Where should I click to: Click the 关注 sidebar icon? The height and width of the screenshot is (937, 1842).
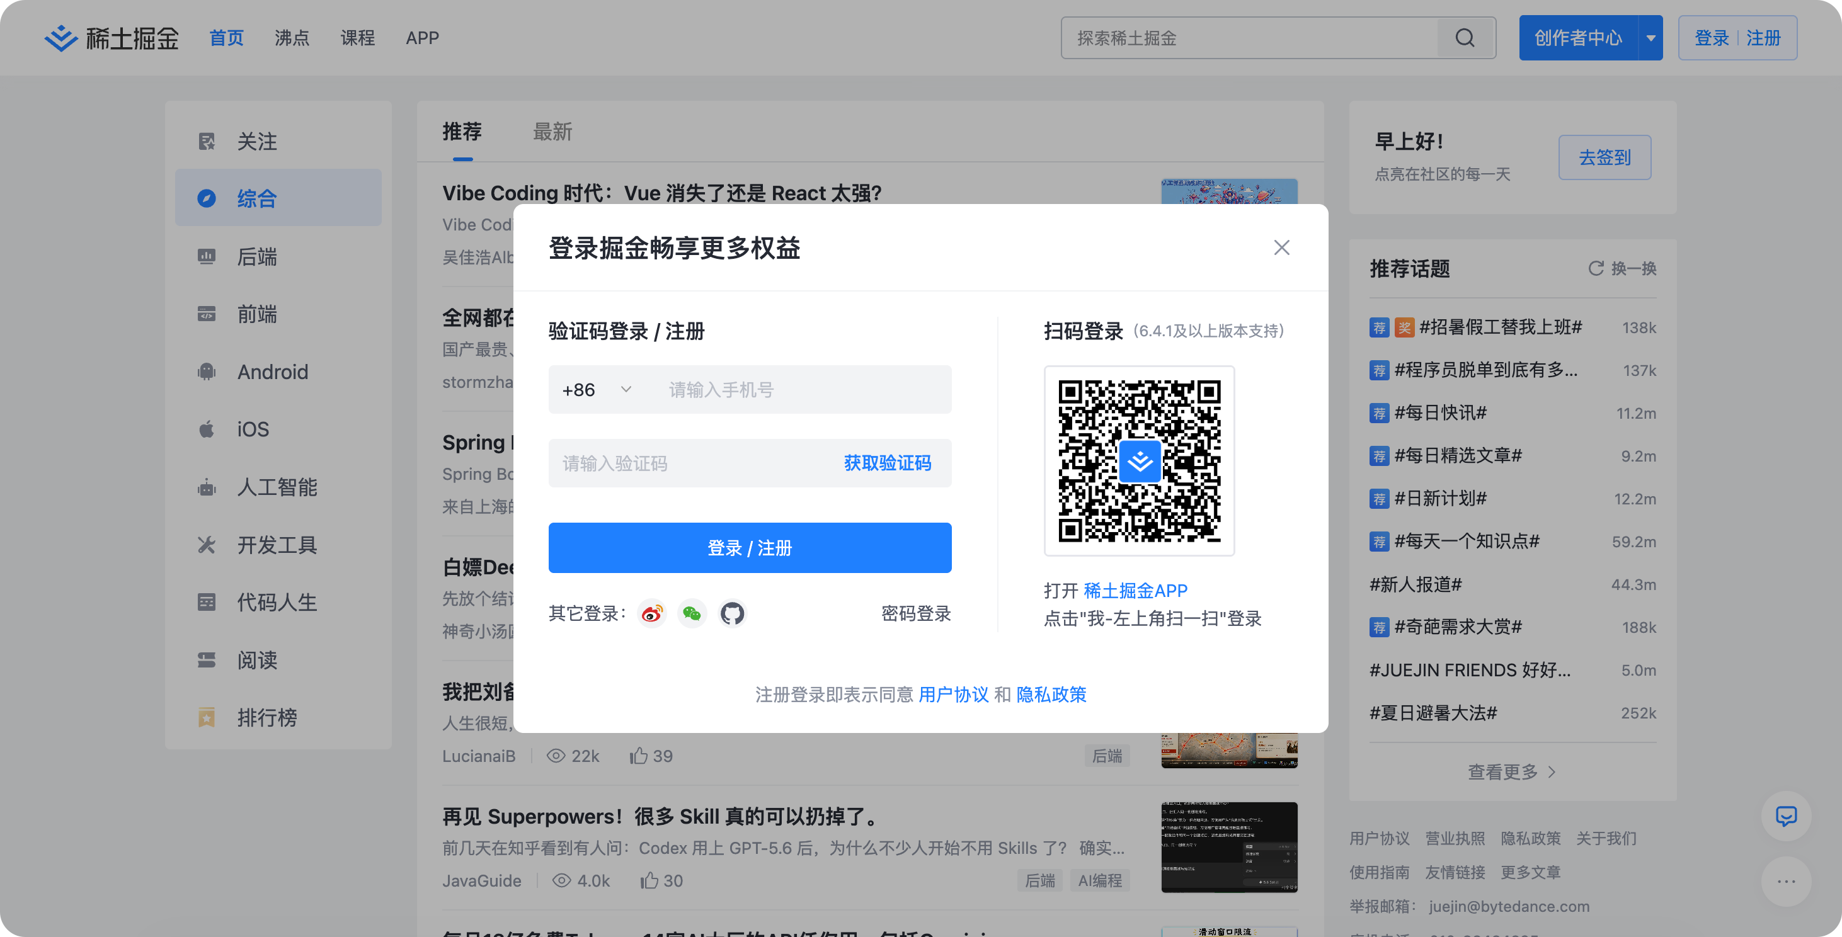pyautogui.click(x=207, y=141)
